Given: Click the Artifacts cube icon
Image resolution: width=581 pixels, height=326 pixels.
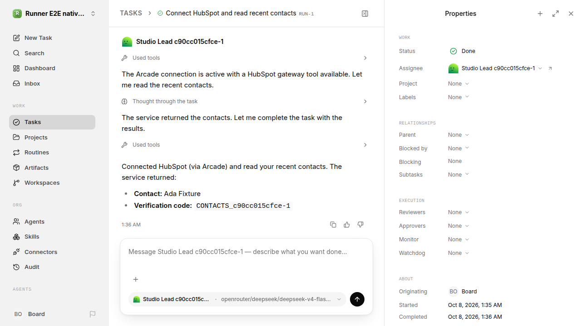Looking at the screenshot, I should click(x=16, y=168).
